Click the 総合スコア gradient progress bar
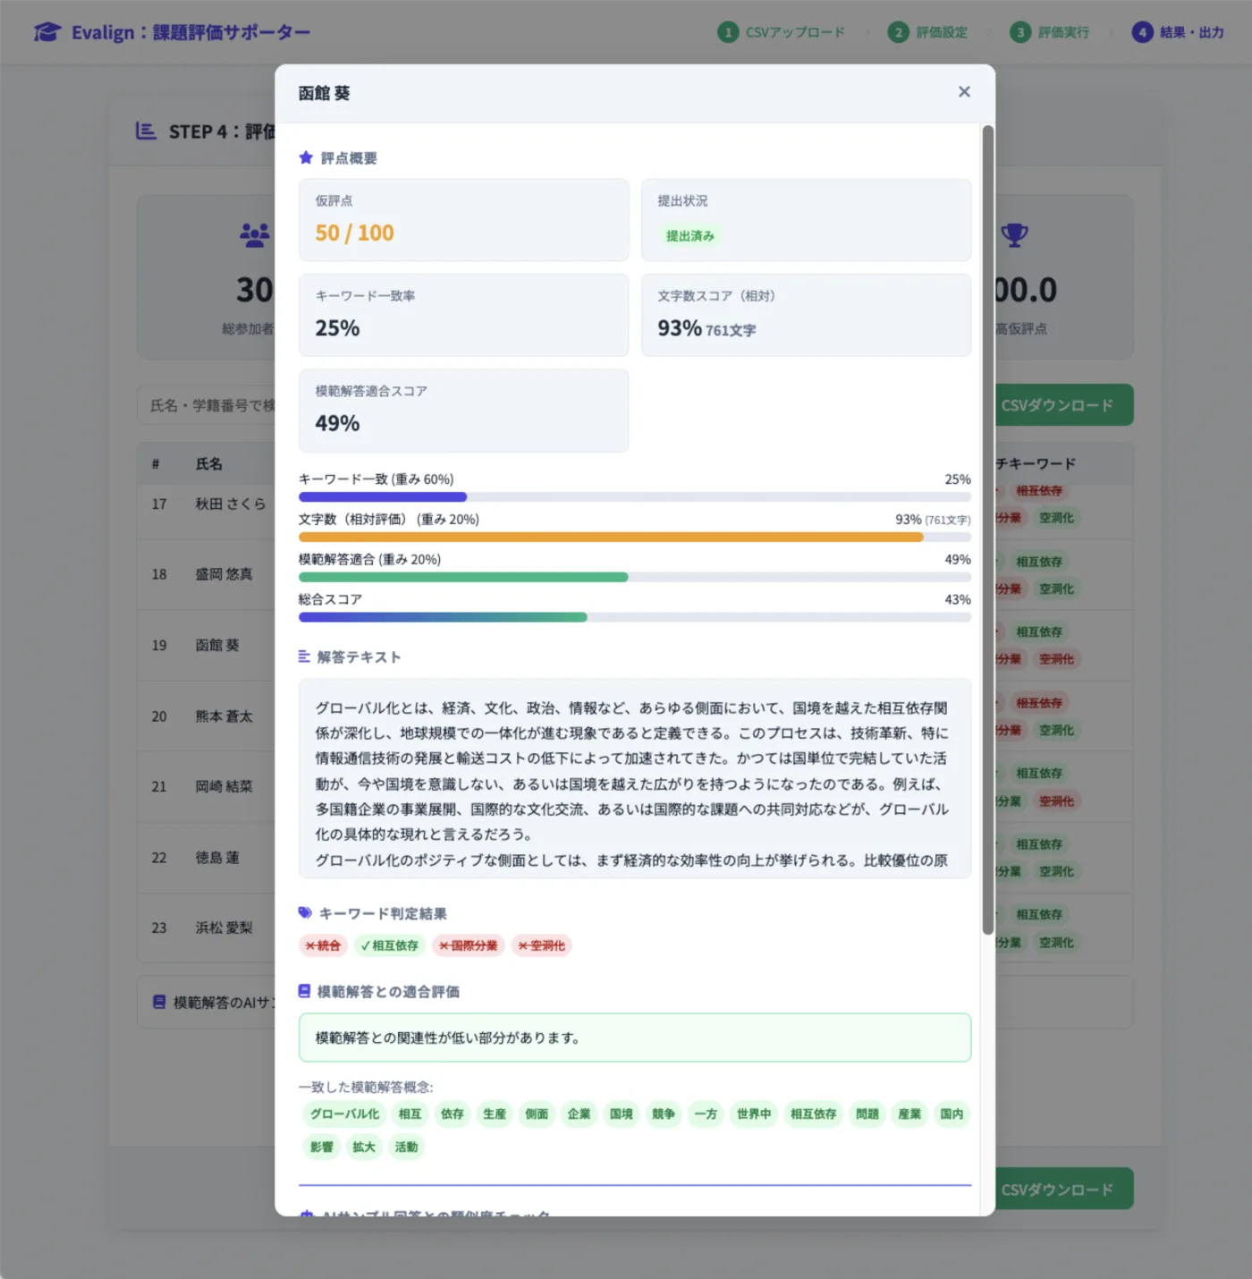Viewport: 1252px width, 1279px height. click(x=634, y=617)
